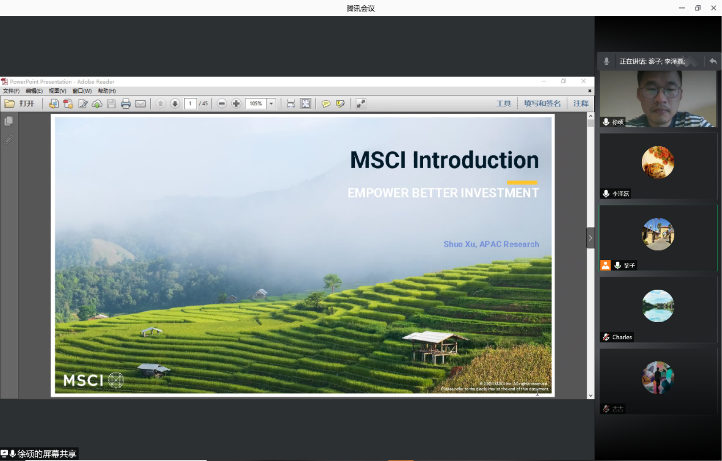Click the print icon in Adobe Reader toolbar
This screenshot has height=461, width=722.
click(x=125, y=104)
